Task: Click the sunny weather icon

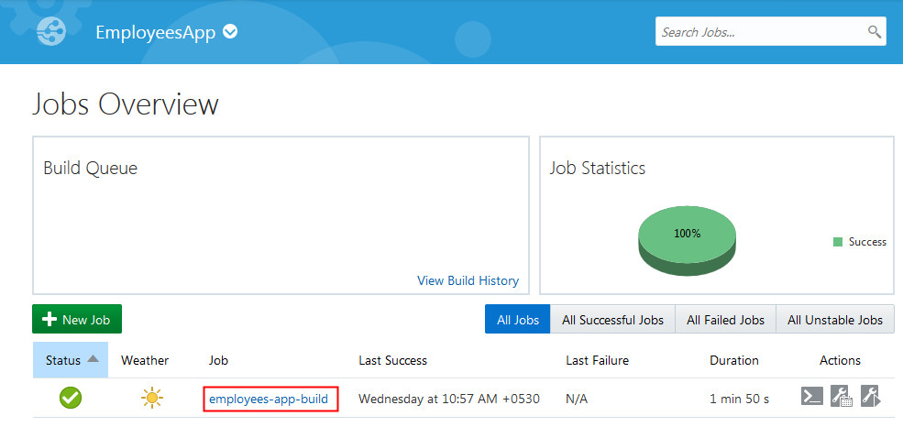Action: click(x=151, y=399)
